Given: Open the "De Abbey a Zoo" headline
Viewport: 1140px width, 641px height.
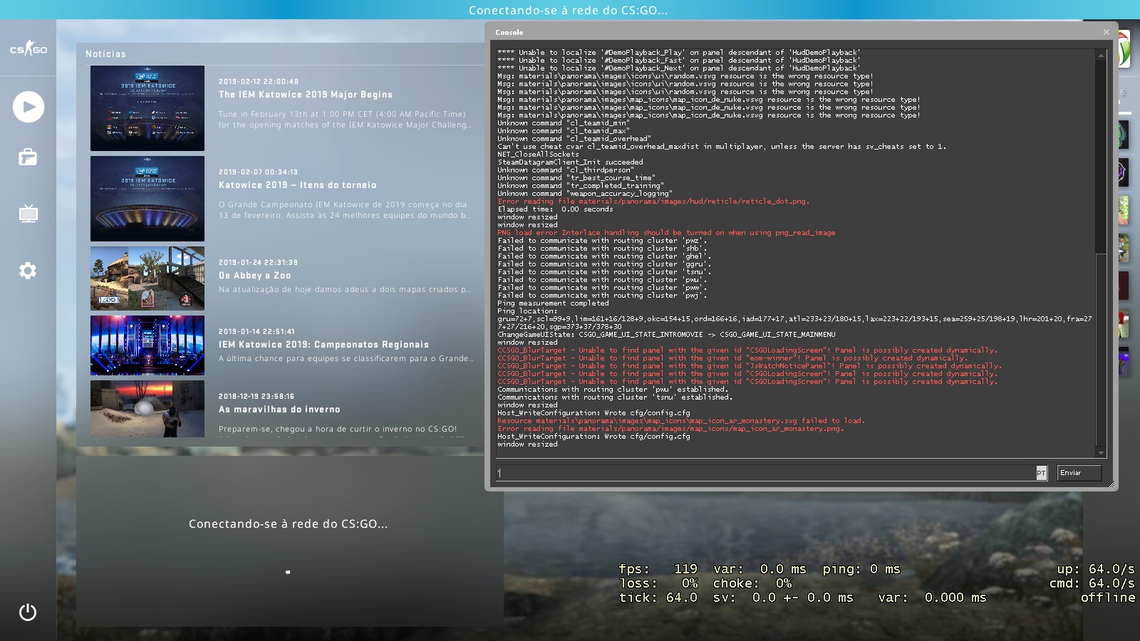Looking at the screenshot, I should coord(255,276).
